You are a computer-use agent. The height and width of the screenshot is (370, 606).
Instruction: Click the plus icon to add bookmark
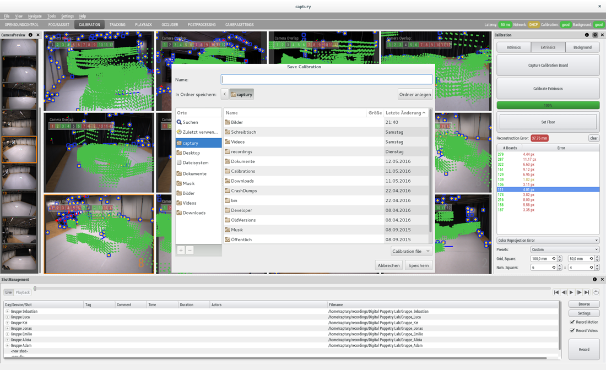181,250
